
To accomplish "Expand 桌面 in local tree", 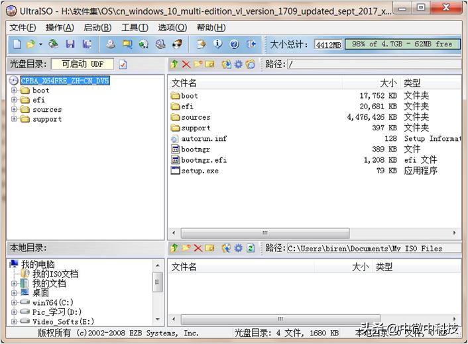I will coord(14,293).
